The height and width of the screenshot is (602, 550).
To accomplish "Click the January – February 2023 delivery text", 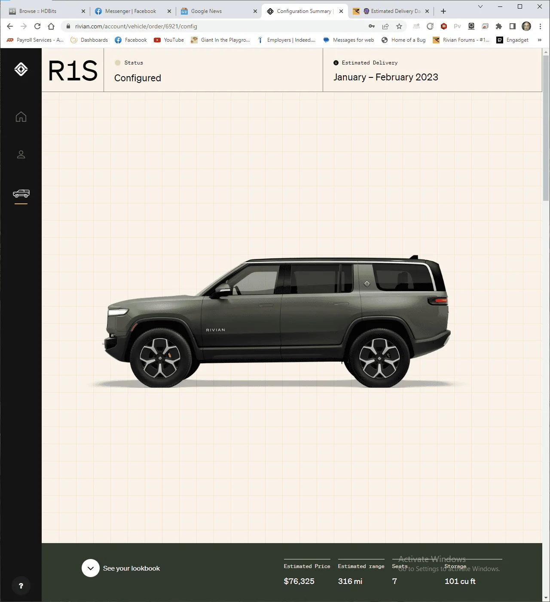I will click(386, 77).
